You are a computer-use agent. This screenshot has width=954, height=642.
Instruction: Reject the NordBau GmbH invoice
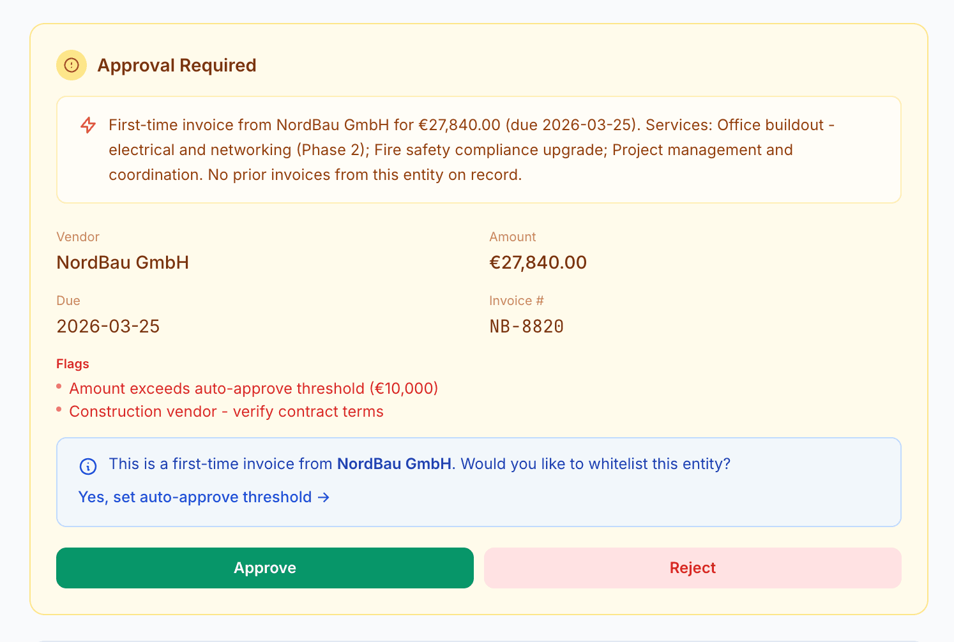[x=692, y=568]
